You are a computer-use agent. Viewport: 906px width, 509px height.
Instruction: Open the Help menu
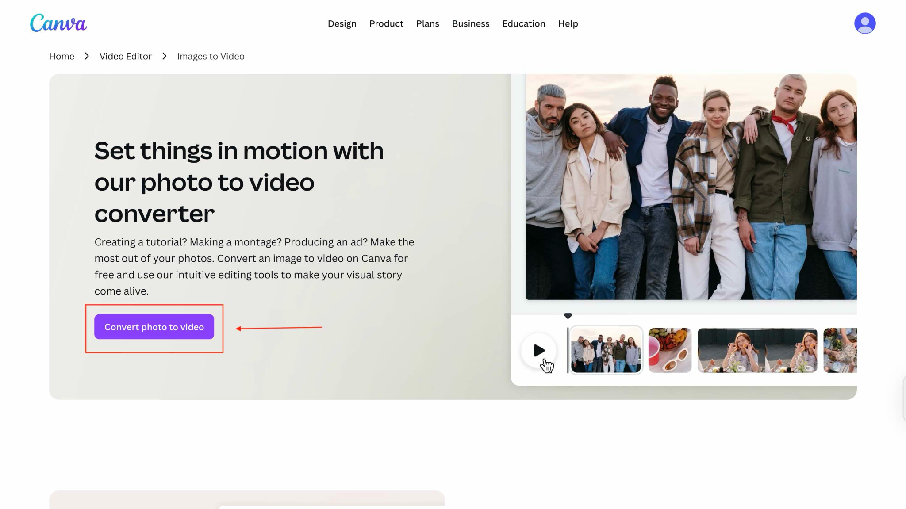coord(568,23)
